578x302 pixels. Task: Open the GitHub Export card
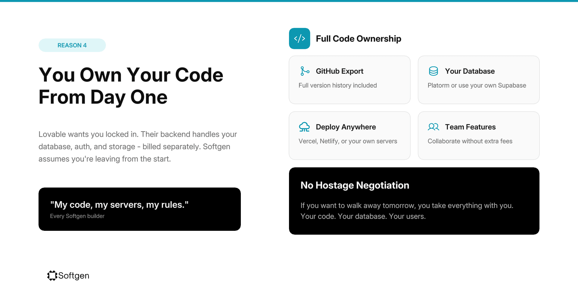[x=350, y=80]
